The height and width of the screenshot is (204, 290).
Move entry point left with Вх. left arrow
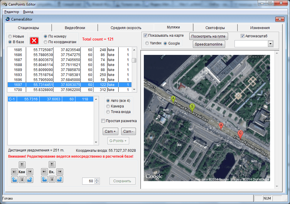[44, 172]
